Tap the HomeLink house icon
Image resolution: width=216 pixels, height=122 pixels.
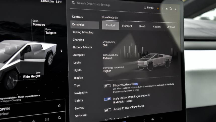tap(167, 9)
